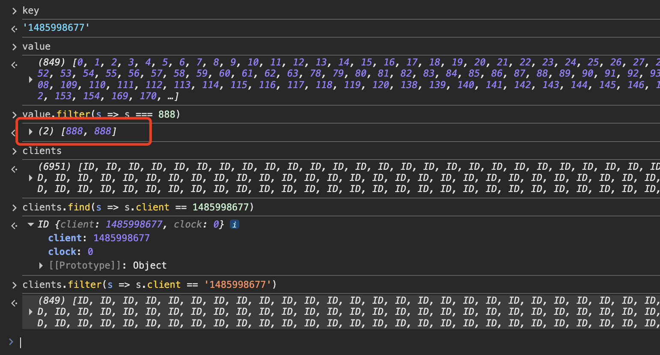Select the 'clock: 0' property row

(71, 252)
